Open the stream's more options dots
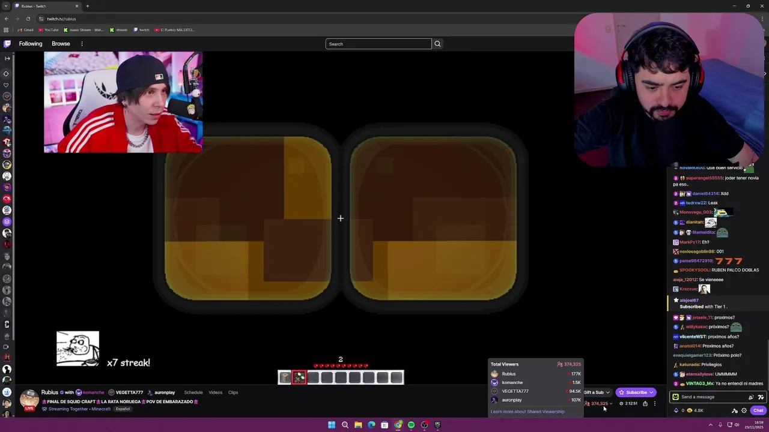 [x=655, y=404]
